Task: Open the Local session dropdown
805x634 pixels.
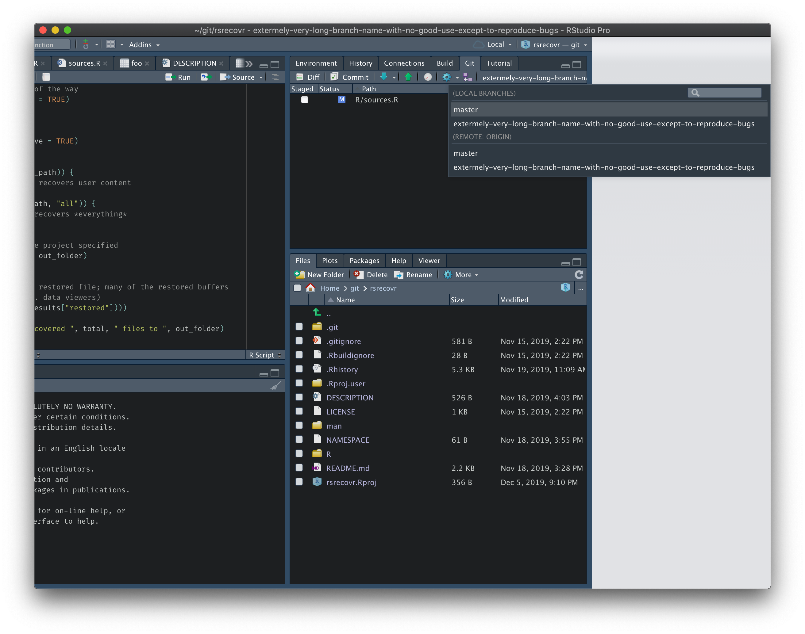Action: tap(494, 44)
